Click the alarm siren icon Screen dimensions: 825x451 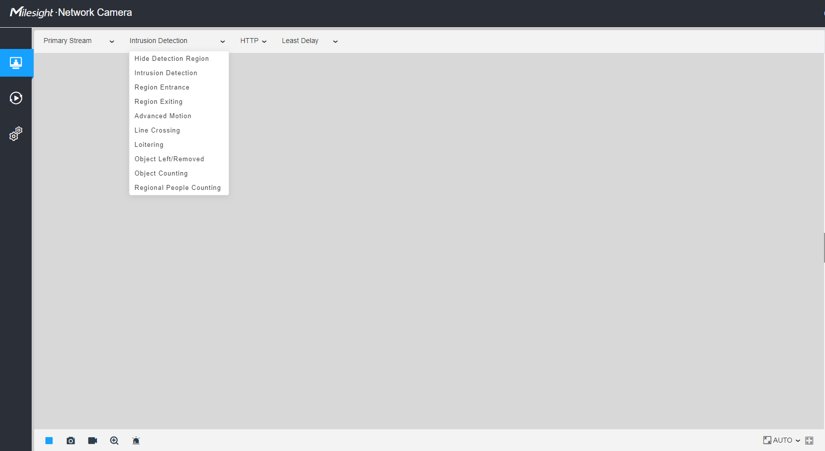(136, 441)
